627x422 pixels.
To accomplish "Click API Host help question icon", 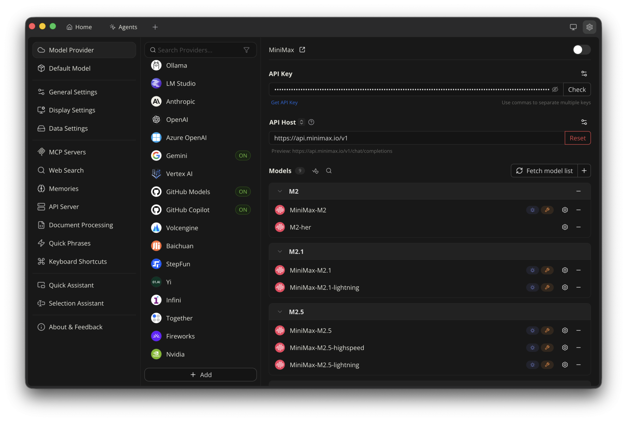I will [311, 122].
